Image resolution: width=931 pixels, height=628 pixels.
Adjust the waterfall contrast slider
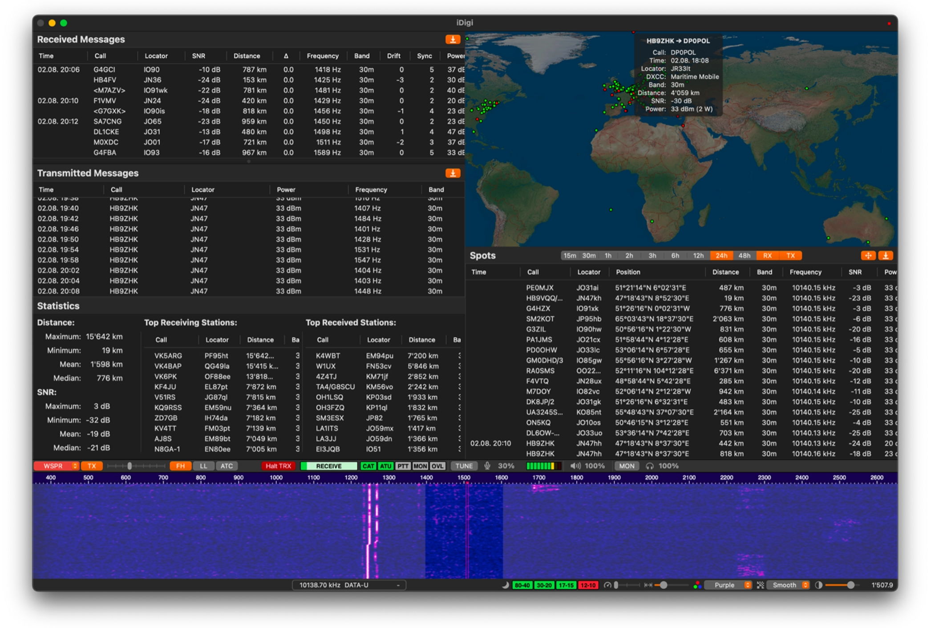click(842, 585)
